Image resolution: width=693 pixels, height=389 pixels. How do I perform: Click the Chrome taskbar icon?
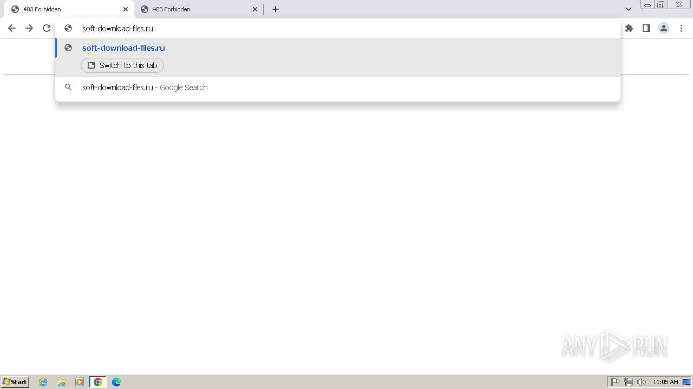(x=98, y=382)
